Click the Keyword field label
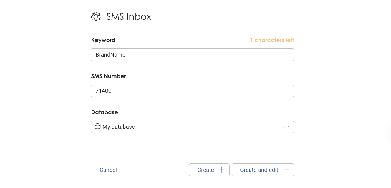391x188 pixels. [103, 40]
